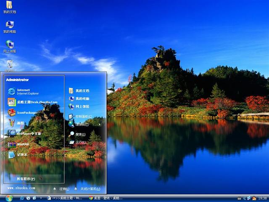Click the 注销(L) log off button
This screenshot has width=269, height=202.
(61, 189)
